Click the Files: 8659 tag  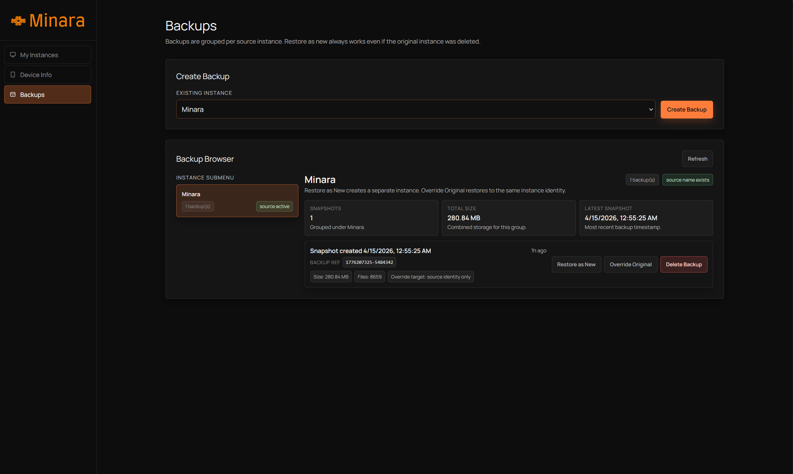370,277
